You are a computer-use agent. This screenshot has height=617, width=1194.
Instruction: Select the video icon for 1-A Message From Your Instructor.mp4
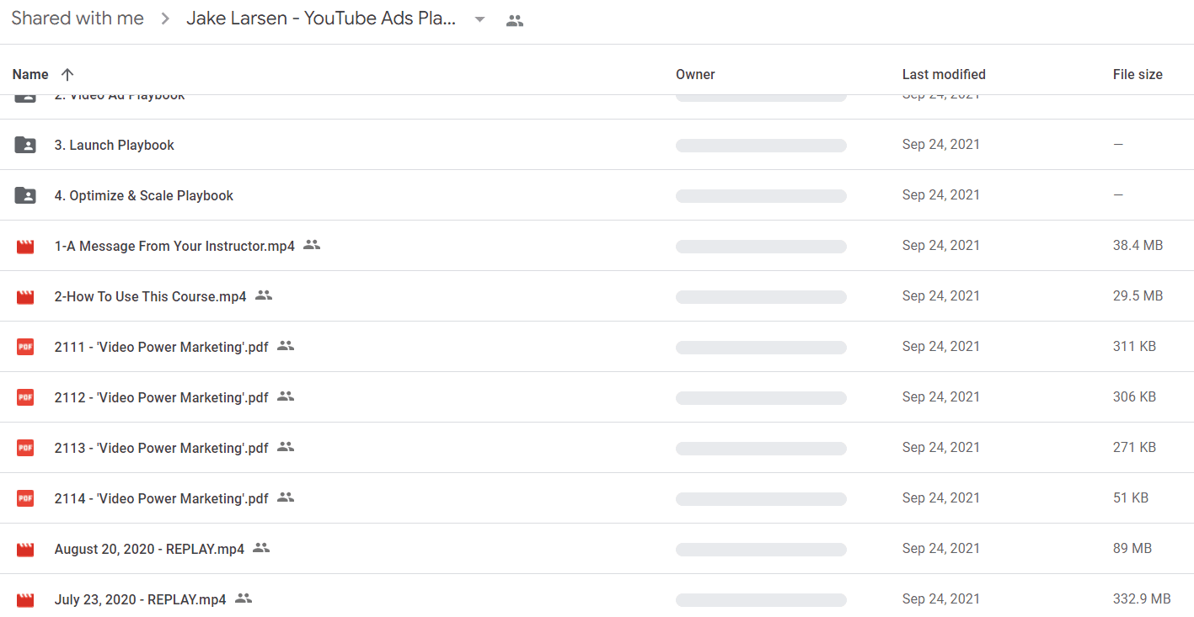pos(25,247)
